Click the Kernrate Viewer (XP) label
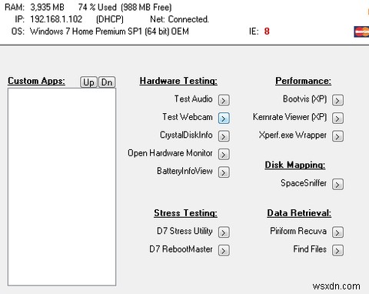 290,117
